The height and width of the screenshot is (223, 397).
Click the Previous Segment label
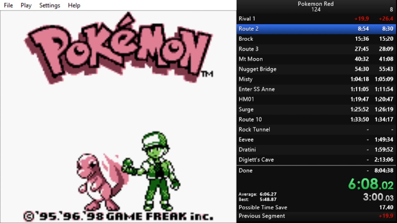pos(261,216)
